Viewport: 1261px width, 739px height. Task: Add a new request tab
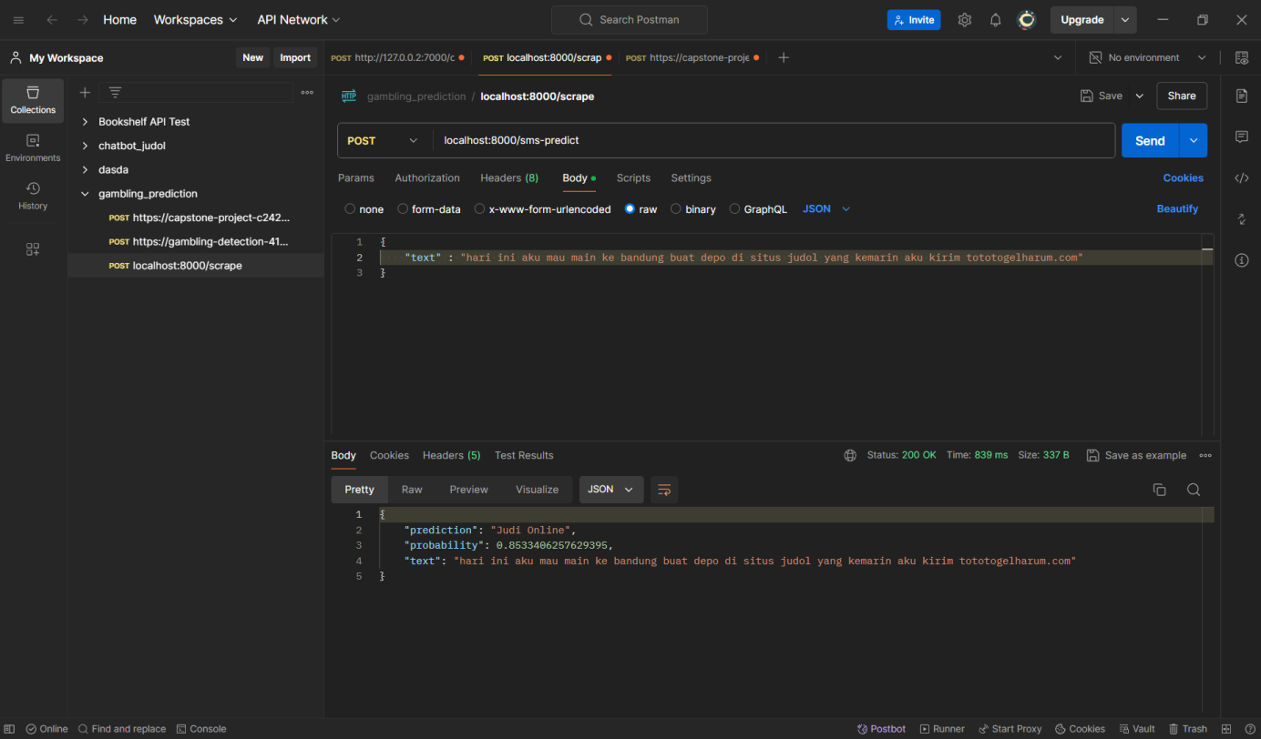point(784,57)
